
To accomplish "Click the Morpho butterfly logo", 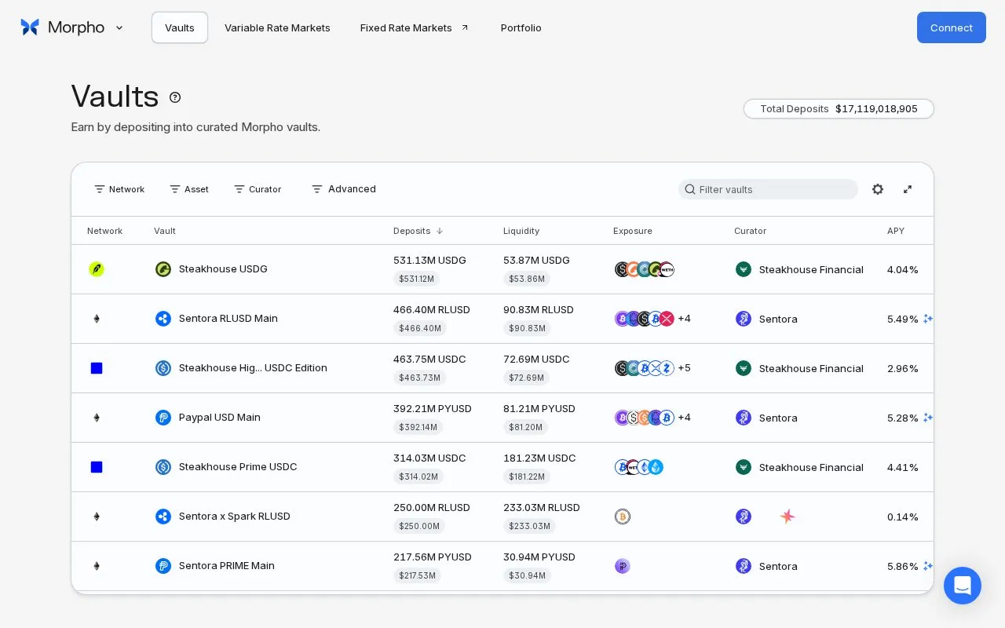I will pyautogui.click(x=30, y=27).
